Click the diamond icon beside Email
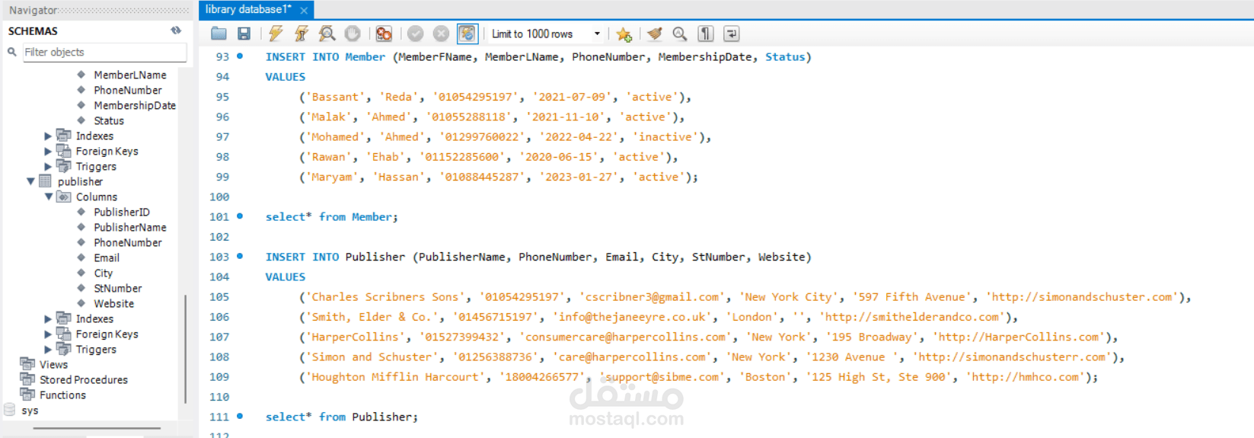 [x=81, y=257]
